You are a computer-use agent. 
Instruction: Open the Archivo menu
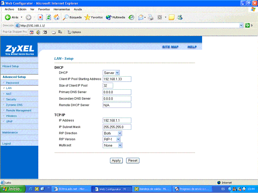pos(9,9)
